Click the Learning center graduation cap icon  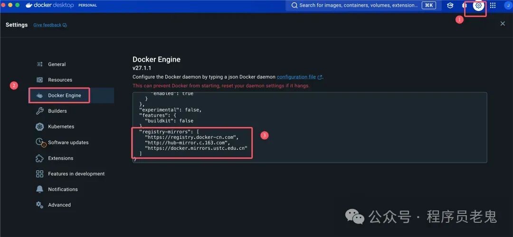tap(450, 6)
